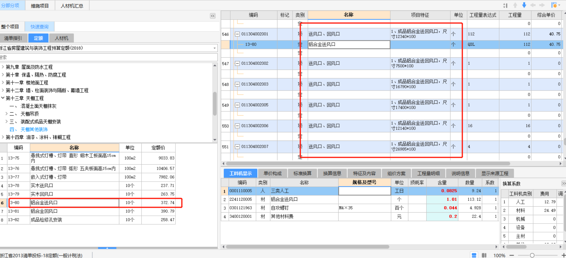Click the 搜索 search input field
566x258 pixels.
coord(109,57)
